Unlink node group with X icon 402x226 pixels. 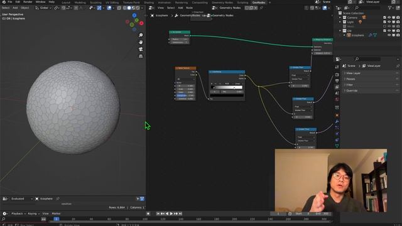(256, 8)
